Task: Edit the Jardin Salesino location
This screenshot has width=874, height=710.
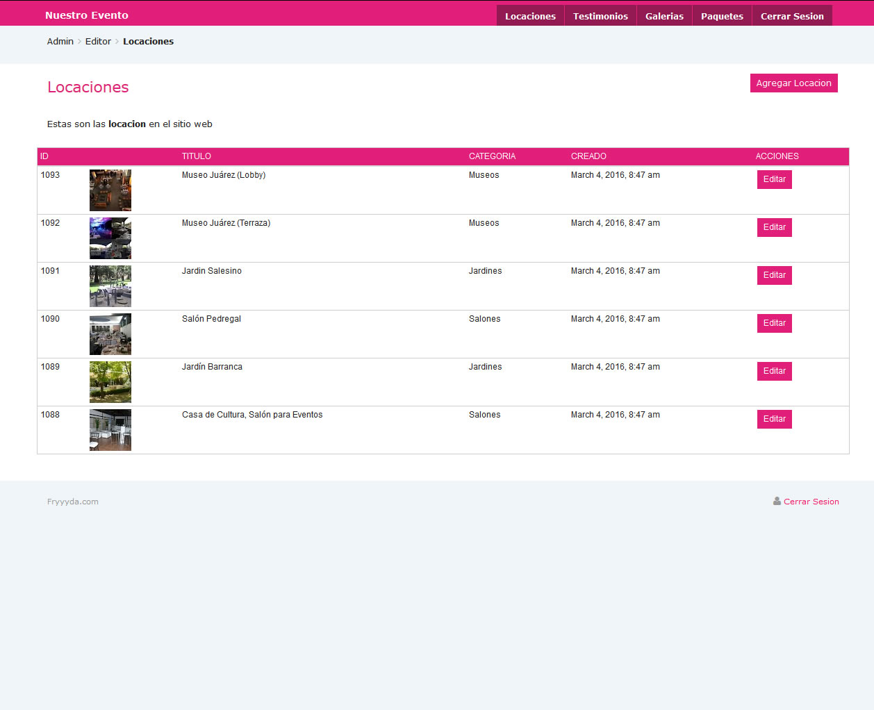Action: coord(774,275)
